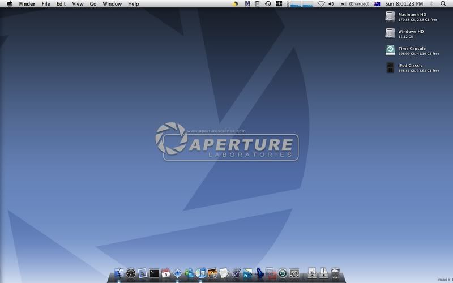Open the gray viewfinder utility dock icon

(x=294, y=273)
